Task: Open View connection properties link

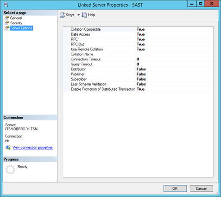Action: [32, 147]
